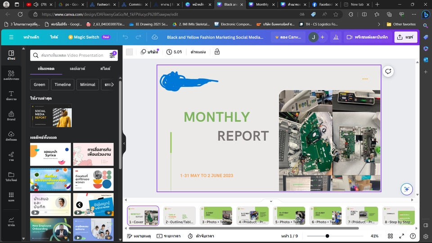Click Present and record button
432x243 pixels.
tap(367, 37)
